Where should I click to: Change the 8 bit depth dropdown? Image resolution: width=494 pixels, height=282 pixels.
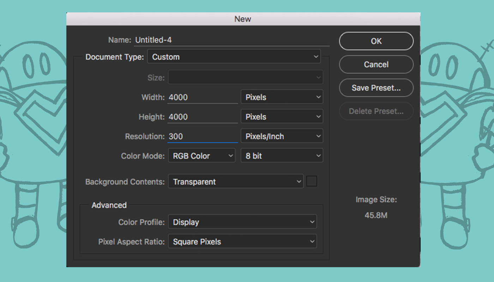coord(282,156)
